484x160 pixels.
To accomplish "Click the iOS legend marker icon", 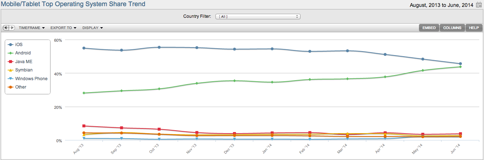I will click(x=10, y=45).
